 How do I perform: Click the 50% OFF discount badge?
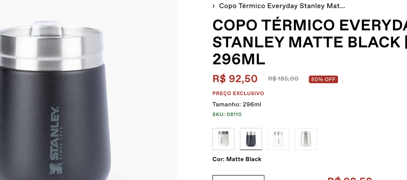[323, 80]
